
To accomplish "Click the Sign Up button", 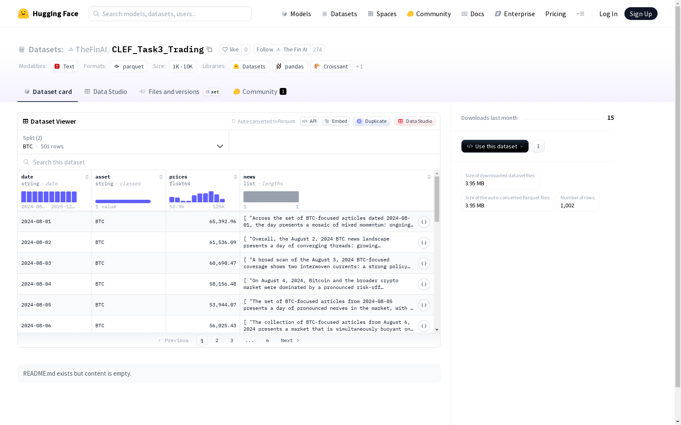I will (x=641, y=14).
